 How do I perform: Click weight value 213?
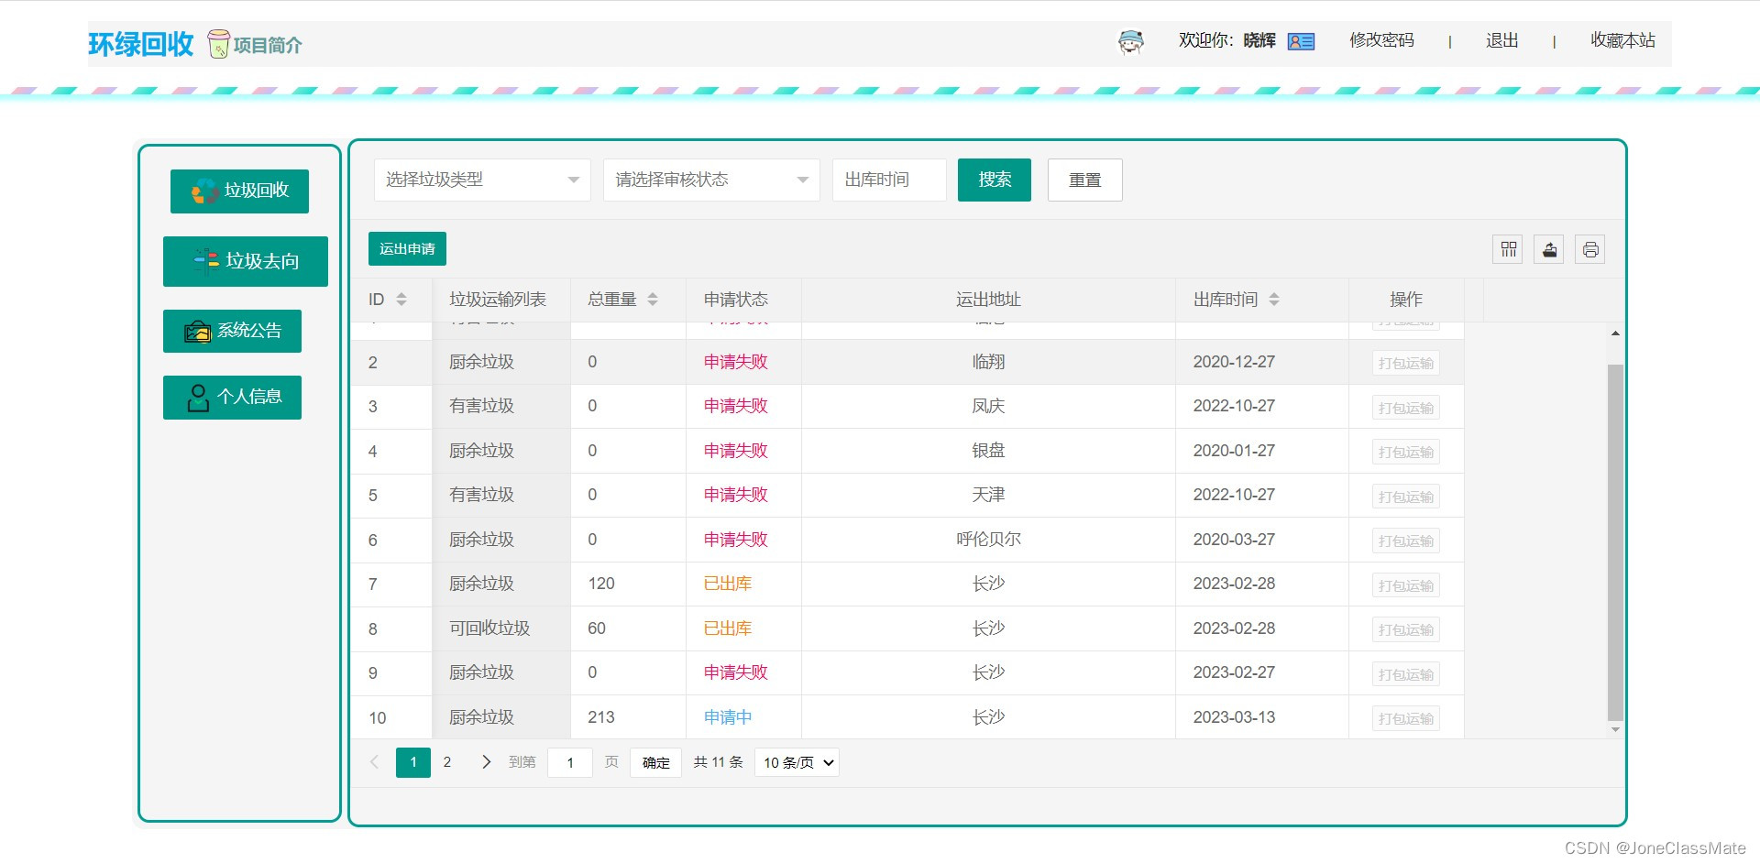[601, 717]
